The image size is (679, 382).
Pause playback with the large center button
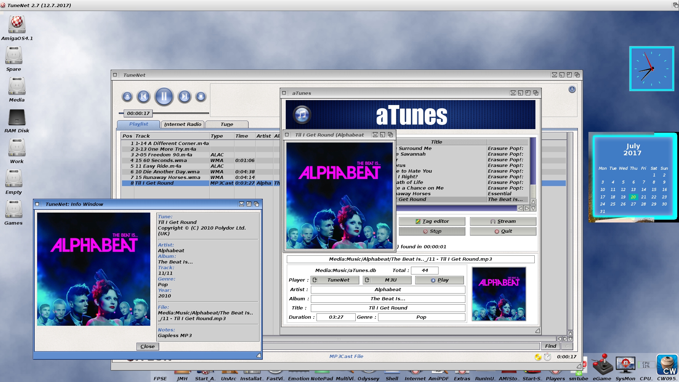164,97
